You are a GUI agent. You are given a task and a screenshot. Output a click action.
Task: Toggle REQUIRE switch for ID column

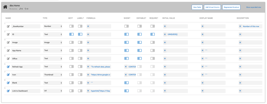pyautogui.click(x=153, y=34)
